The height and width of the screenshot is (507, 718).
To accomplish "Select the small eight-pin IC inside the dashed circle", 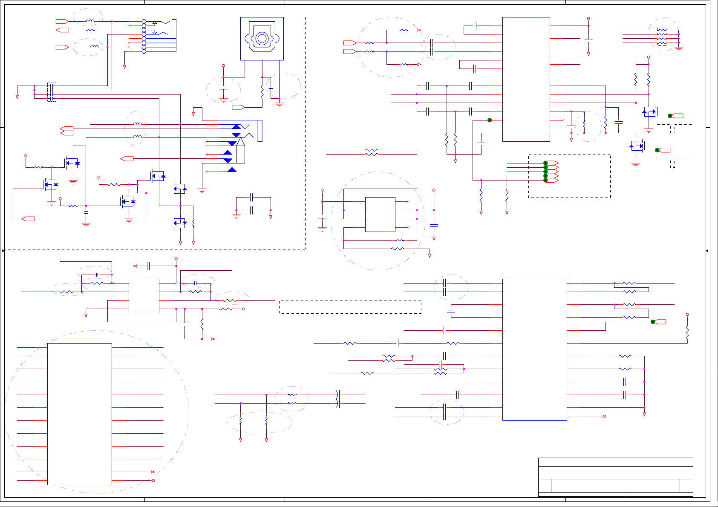I will coord(380,215).
